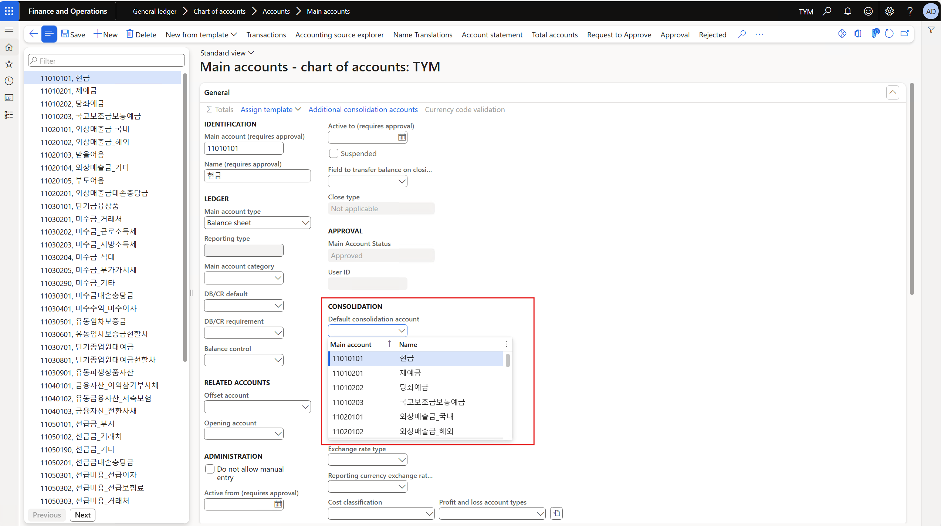Click the notifications bell icon
This screenshot has width=941, height=526.
click(847, 11)
